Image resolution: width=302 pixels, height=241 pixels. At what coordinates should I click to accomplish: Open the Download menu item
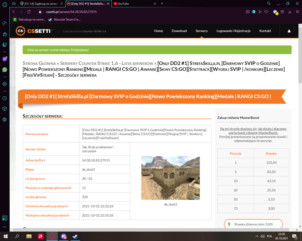tap(179, 31)
